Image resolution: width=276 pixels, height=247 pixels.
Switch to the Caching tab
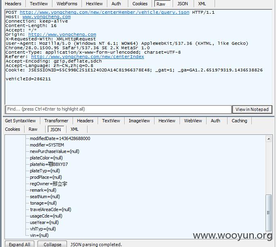(x=239, y=121)
